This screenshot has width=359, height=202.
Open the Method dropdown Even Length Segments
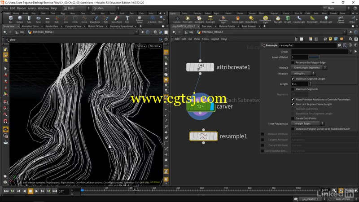click(309, 68)
